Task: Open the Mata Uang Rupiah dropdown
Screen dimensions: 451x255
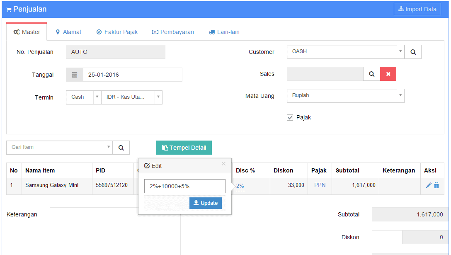Action: (x=400, y=95)
